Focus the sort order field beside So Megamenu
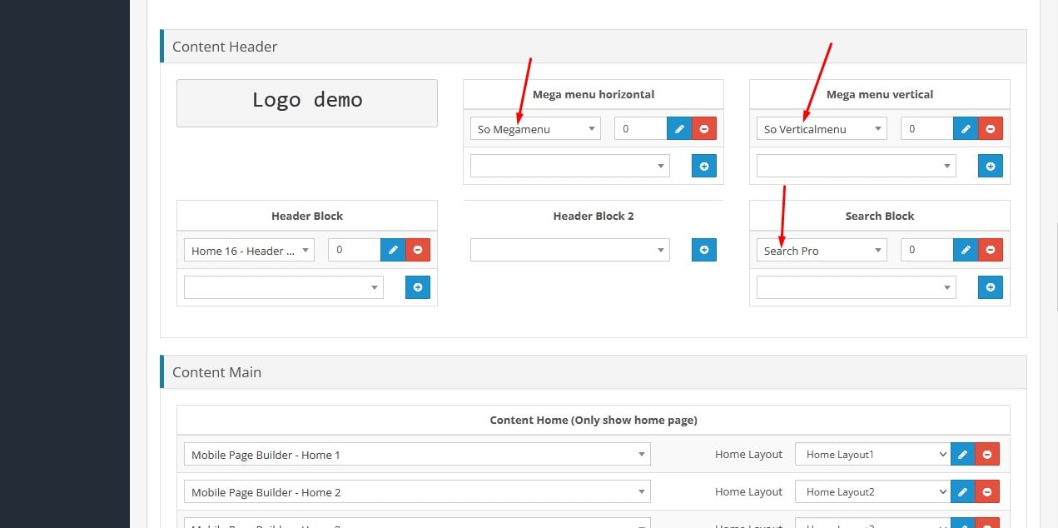 click(641, 128)
